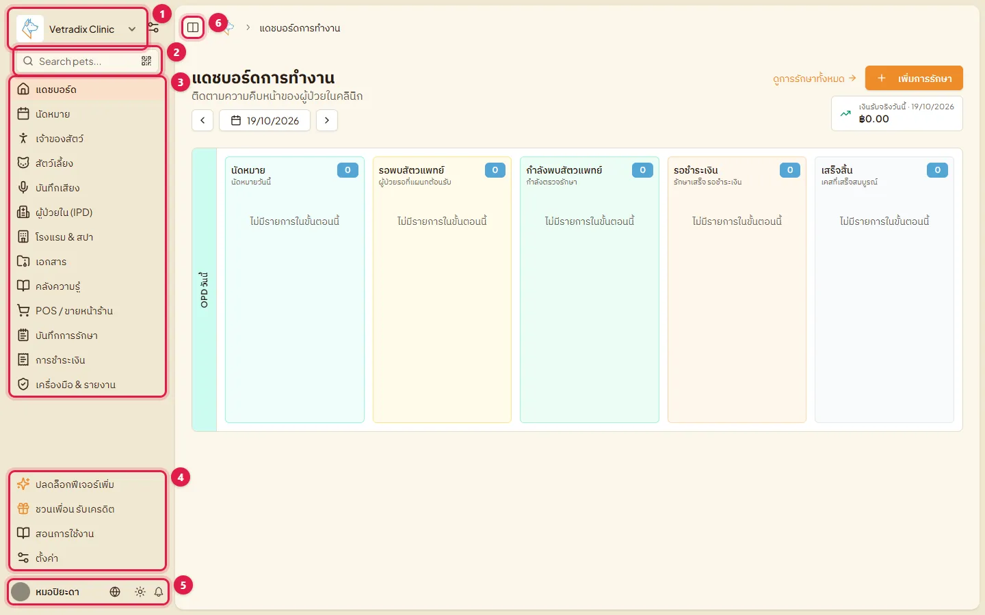Viewport: 985px width, 615px height.
Task: Click the แดชบอร์ดการทำงาน breadcrumb
Action: coord(300,28)
